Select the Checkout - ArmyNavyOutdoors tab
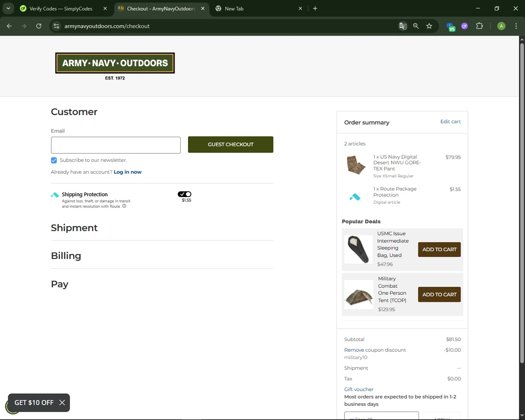 [x=162, y=8]
